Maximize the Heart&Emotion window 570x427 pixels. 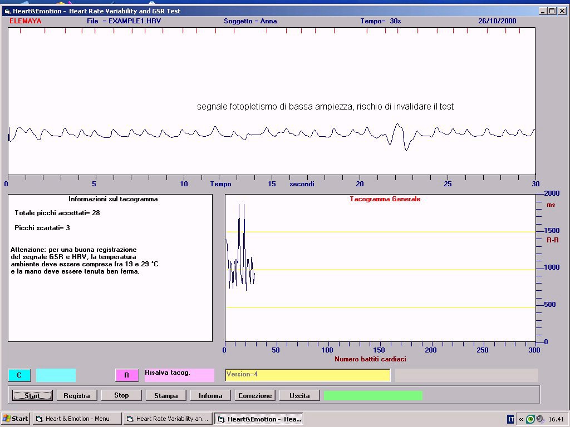[552, 11]
